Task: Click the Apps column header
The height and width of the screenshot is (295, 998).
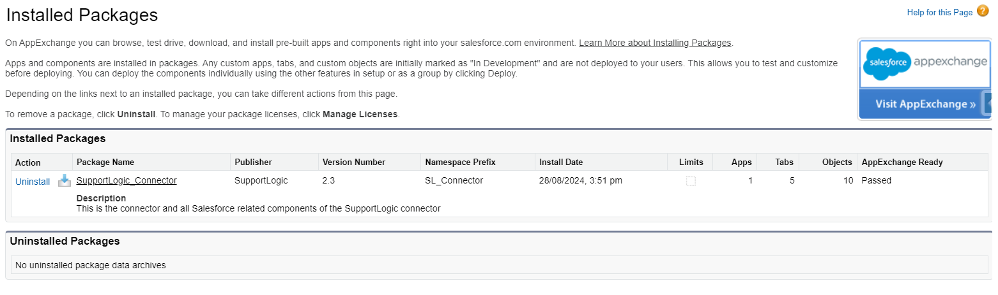Action: pos(742,162)
